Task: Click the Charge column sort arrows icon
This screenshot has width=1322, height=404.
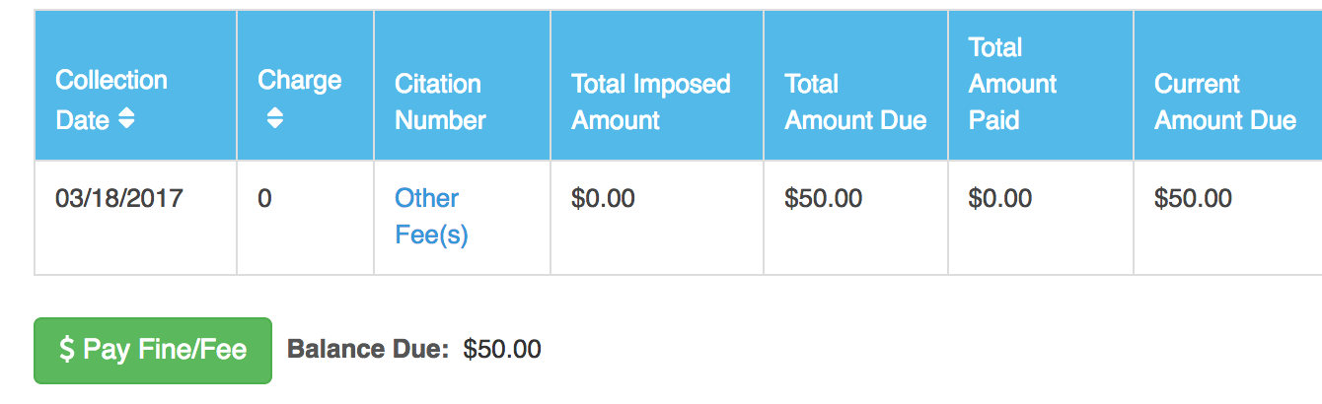Action: (x=275, y=119)
